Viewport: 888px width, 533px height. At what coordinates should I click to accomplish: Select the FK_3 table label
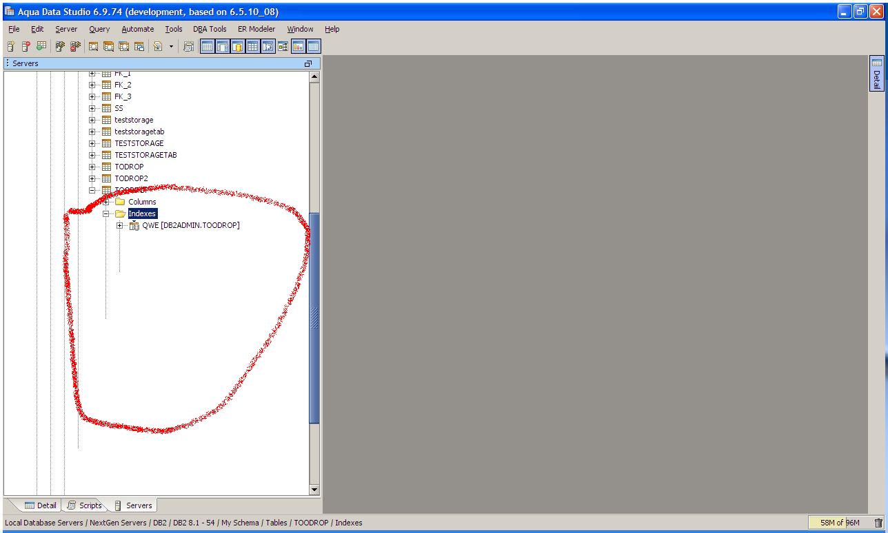click(x=123, y=96)
